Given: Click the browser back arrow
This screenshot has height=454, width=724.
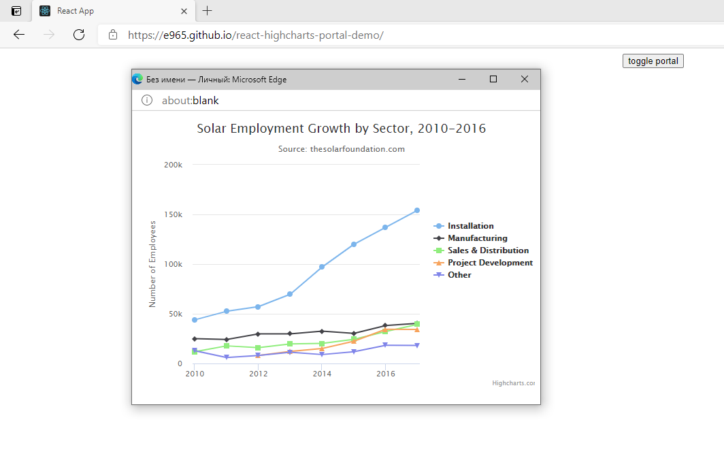Looking at the screenshot, I should [x=18, y=35].
